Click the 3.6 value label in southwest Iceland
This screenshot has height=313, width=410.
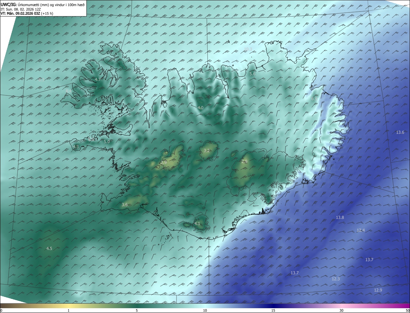tap(125, 205)
